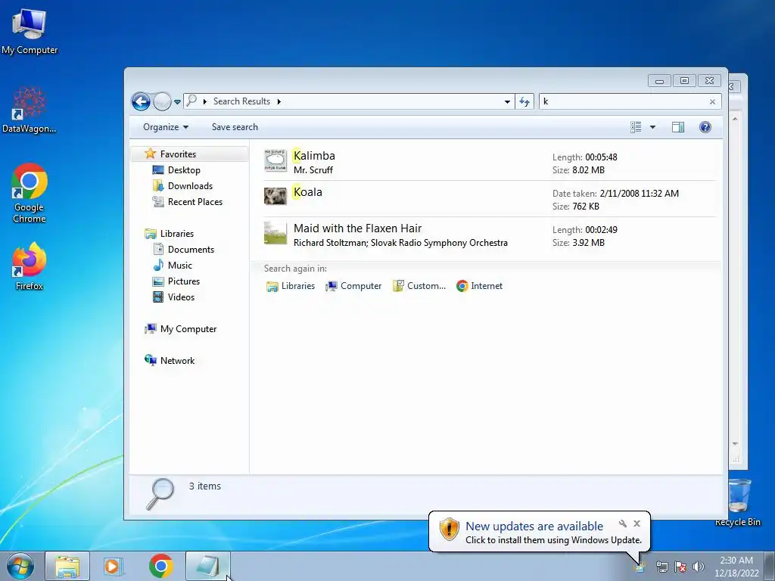Screen dimensions: 775x581
Task: Select the Koala picture thumbnail
Action: (x=275, y=196)
